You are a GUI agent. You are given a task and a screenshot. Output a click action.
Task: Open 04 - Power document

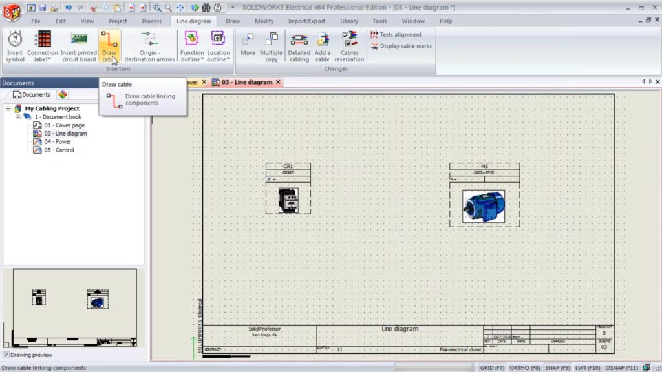tap(58, 141)
